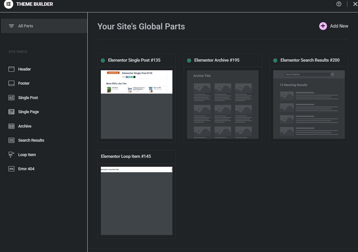Open Single Page site part

point(28,112)
